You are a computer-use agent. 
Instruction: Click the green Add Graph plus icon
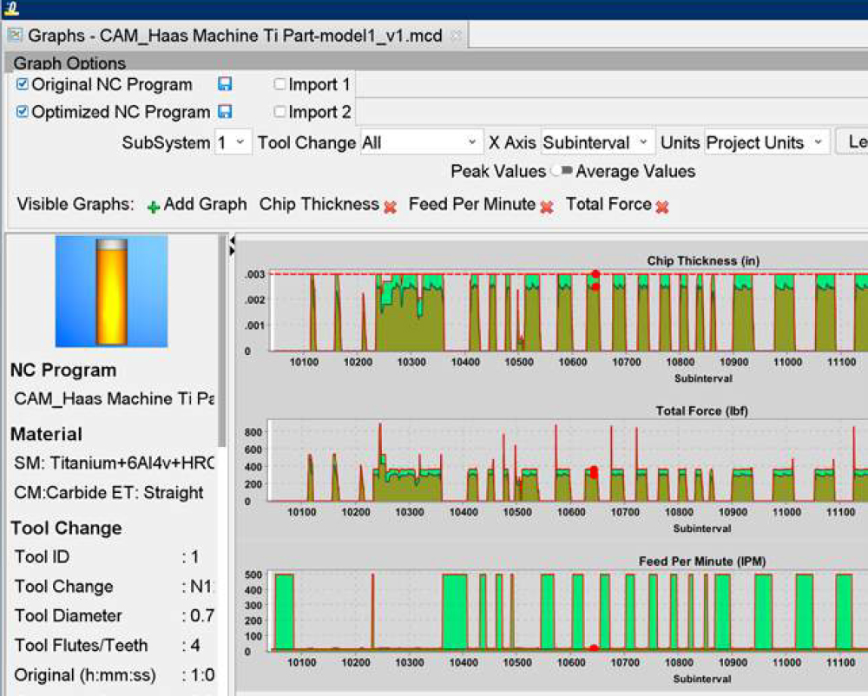click(x=154, y=207)
